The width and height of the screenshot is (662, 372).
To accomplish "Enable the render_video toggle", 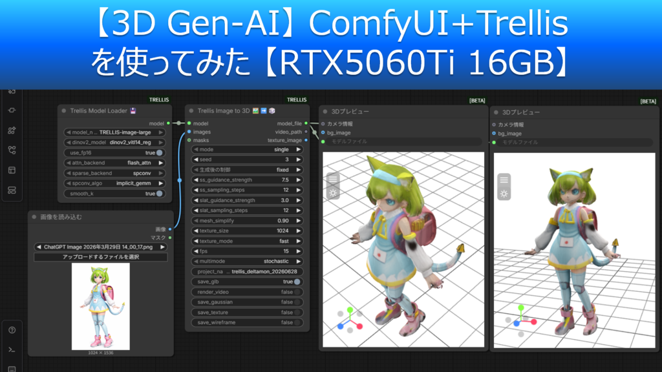I will [297, 292].
